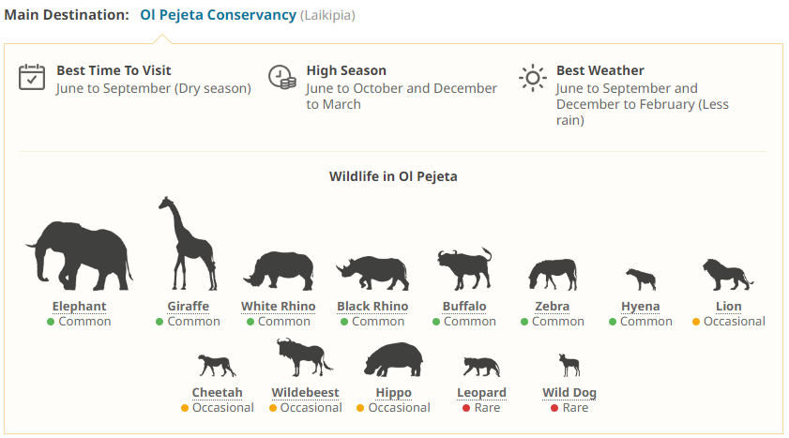Select the cheetah silhouette icon
This screenshot has height=438, width=789.
217,365
